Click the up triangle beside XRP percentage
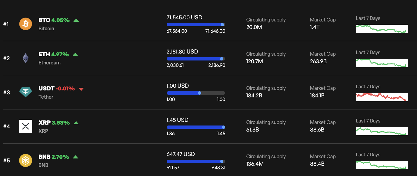The width and height of the screenshot is (417, 176). tap(76, 123)
